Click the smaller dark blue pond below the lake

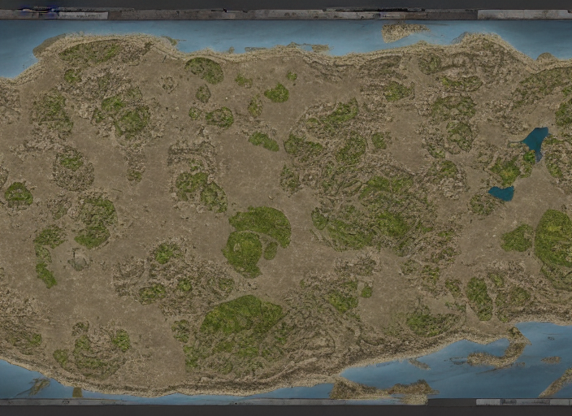pos(501,193)
